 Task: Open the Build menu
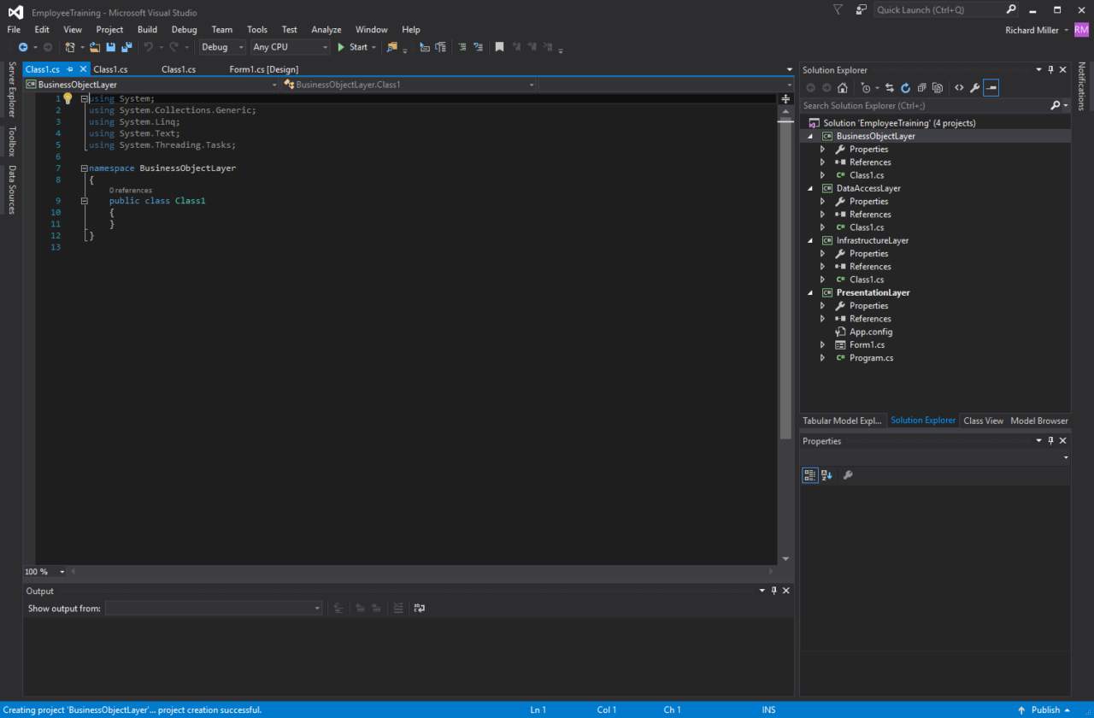147,29
